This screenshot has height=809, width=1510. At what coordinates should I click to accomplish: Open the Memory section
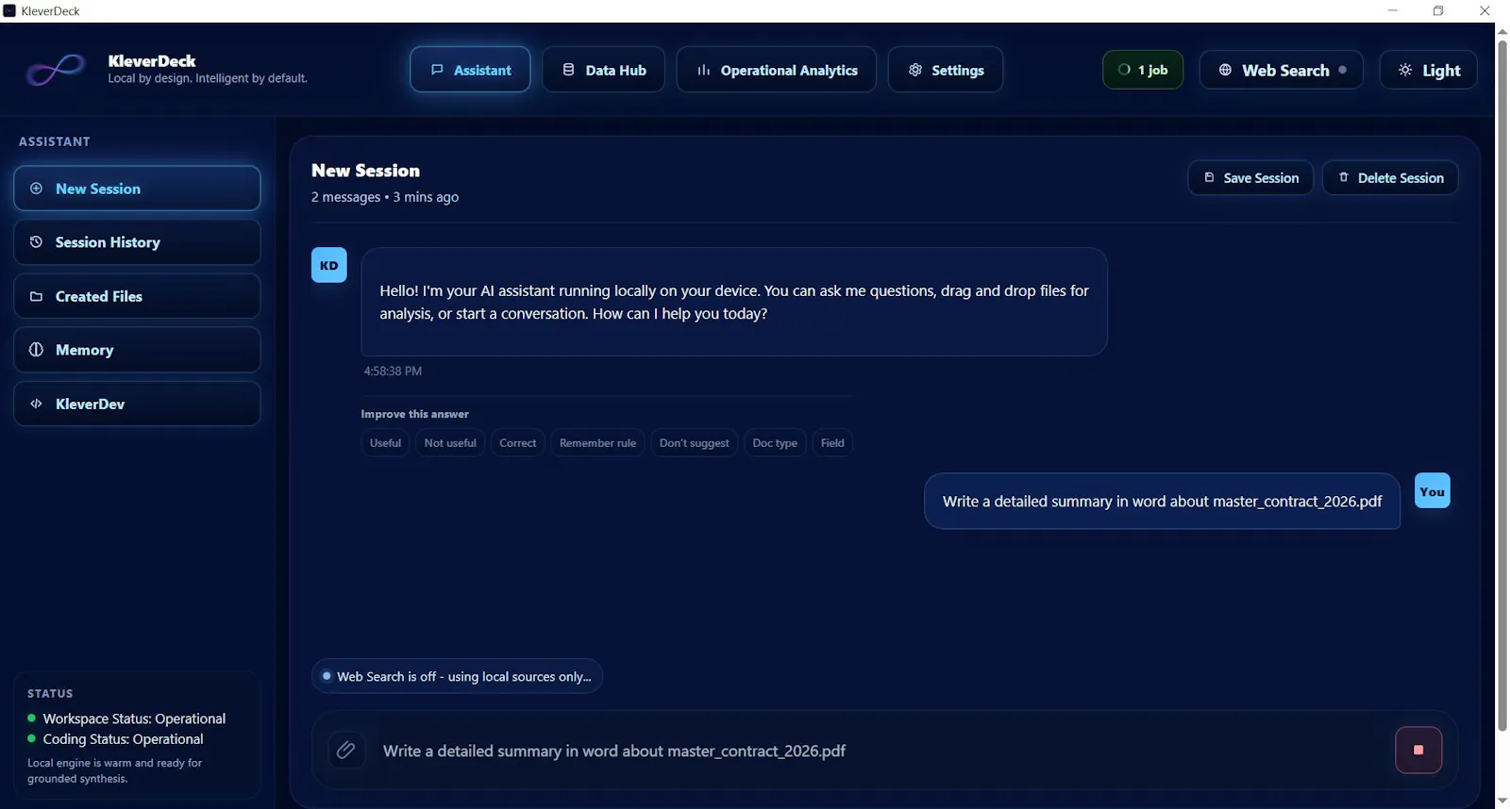pos(137,350)
